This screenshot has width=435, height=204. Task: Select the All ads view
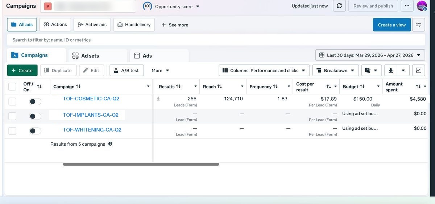(x=22, y=25)
